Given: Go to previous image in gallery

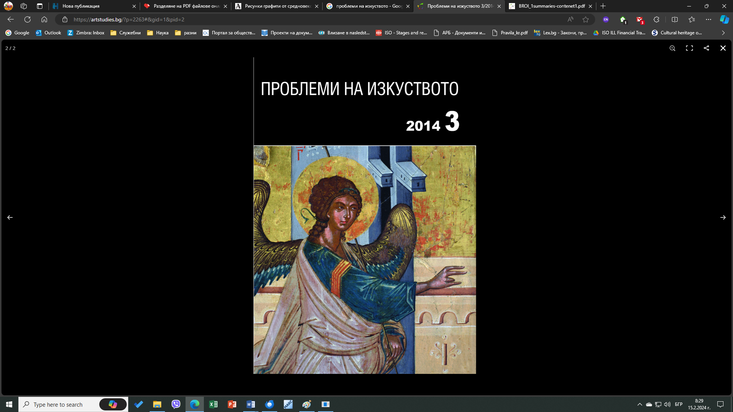Looking at the screenshot, I should pos(10,217).
